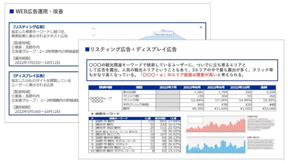Viewport: 288px width, 162px height.
Task: Click the red bar chart
Action: tap(216, 124)
